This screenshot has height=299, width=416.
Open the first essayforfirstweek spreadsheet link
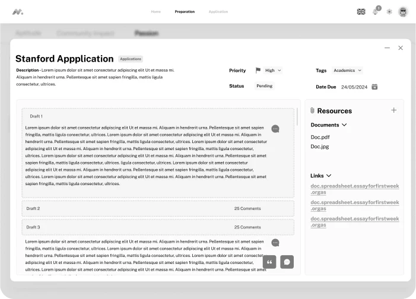[x=355, y=189]
